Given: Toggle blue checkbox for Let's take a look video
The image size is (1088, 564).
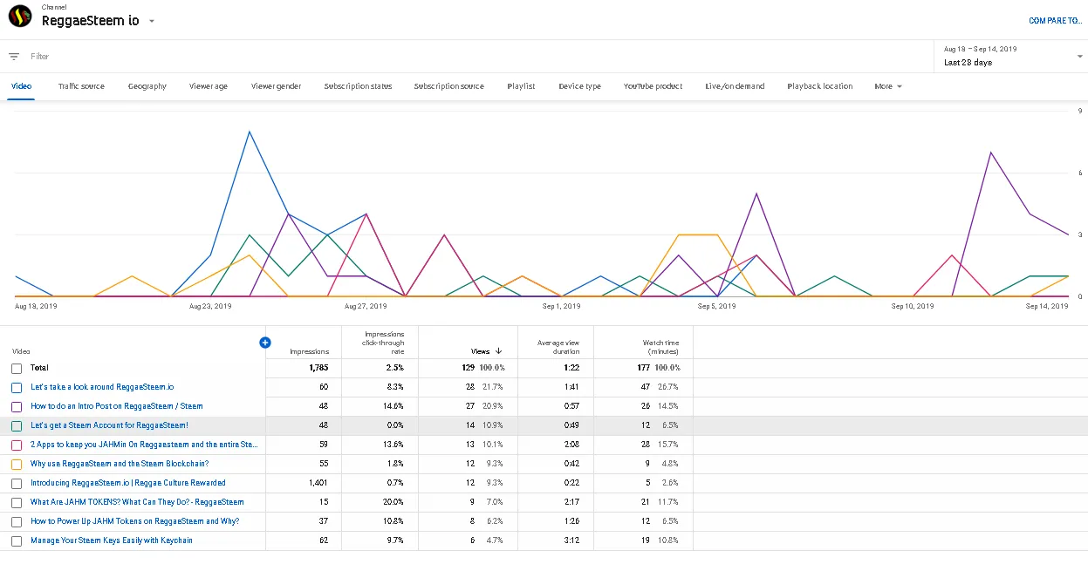Looking at the screenshot, I should click(17, 388).
